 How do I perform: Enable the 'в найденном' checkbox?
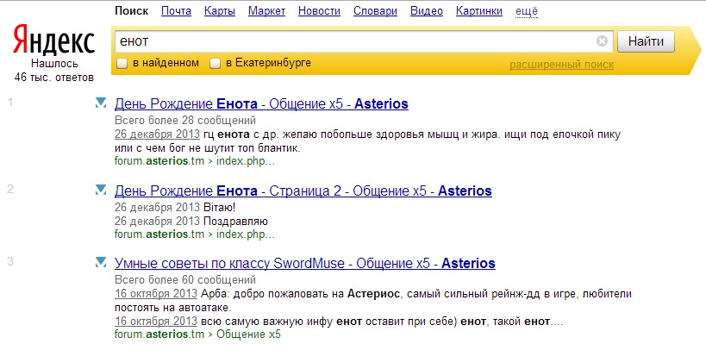(x=122, y=64)
